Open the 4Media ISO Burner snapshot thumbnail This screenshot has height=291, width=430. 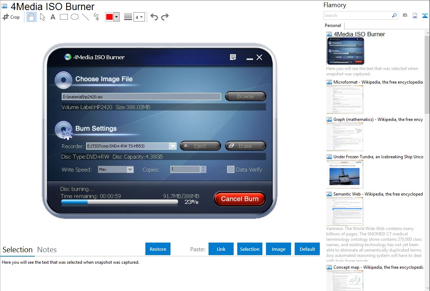pyautogui.click(x=345, y=51)
